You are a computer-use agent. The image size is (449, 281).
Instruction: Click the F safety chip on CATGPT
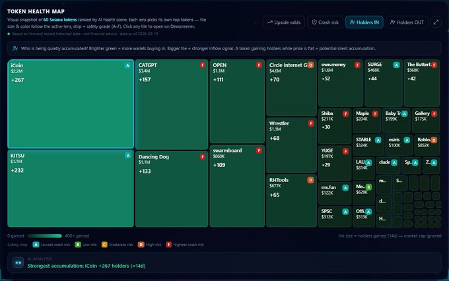[203, 65]
